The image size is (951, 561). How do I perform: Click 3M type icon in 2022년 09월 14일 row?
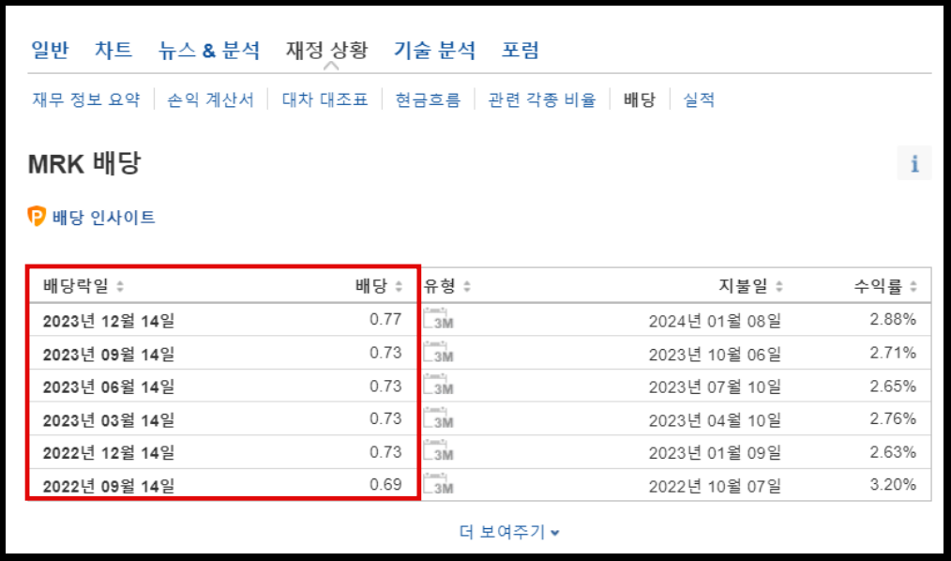click(x=439, y=485)
